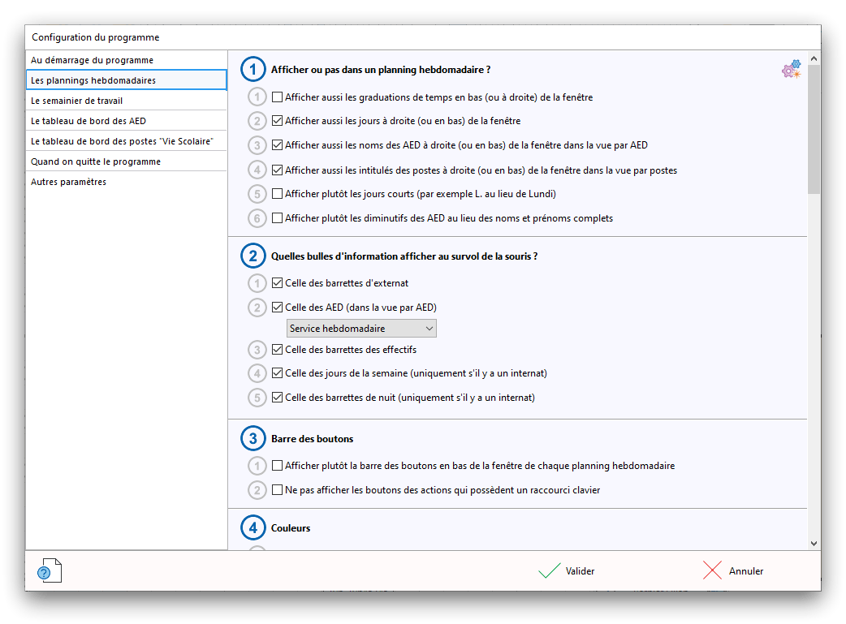The height and width of the screenshot is (624, 846).
Task: Click section 2 bulles d'information number icon
Action: pos(253,256)
